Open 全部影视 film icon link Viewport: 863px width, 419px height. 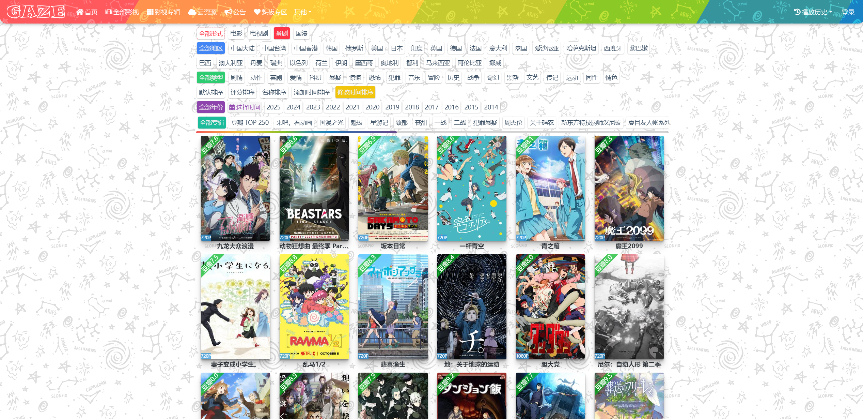[x=122, y=12]
